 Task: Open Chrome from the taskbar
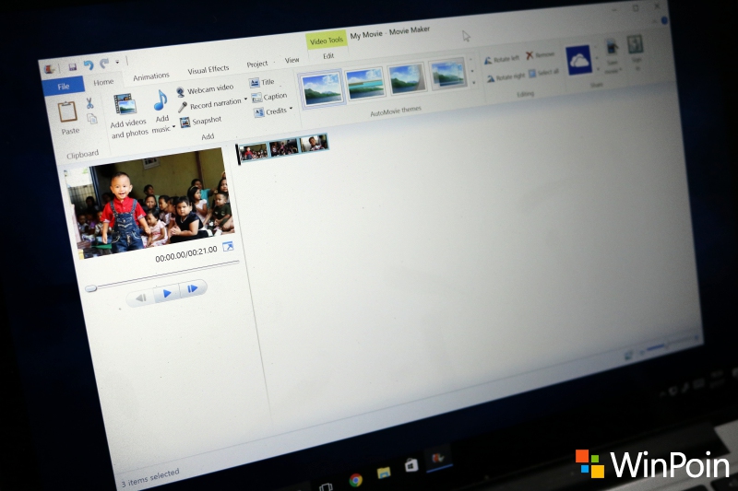(x=355, y=480)
